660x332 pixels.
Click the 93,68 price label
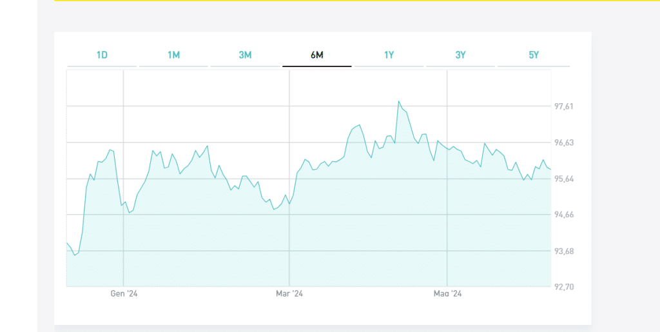564,251
